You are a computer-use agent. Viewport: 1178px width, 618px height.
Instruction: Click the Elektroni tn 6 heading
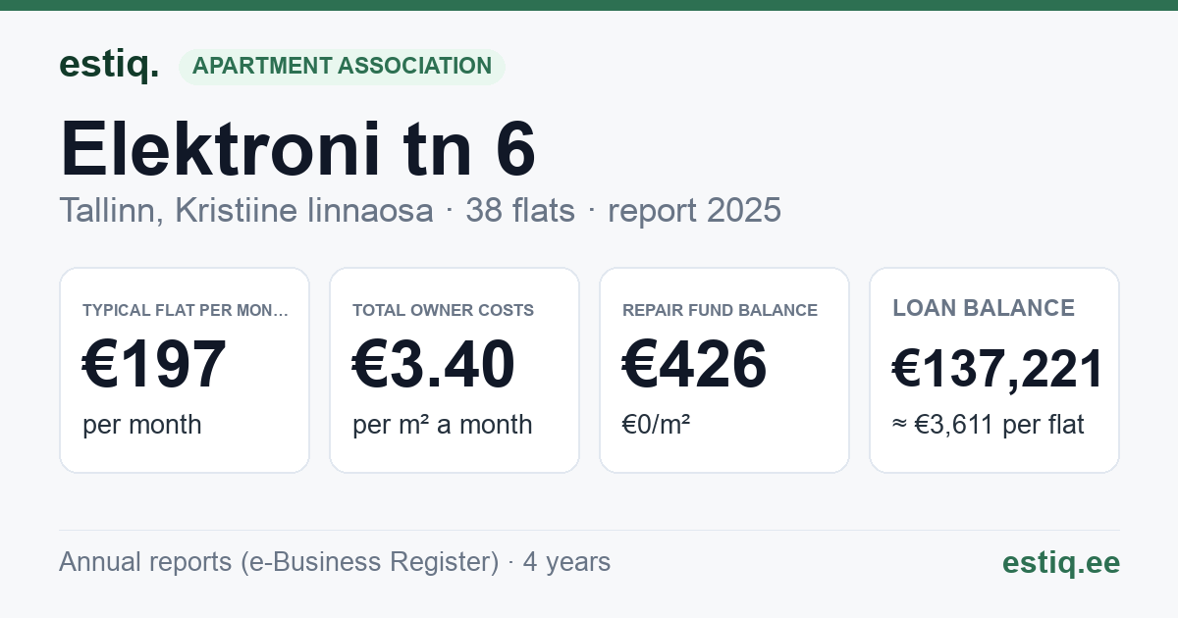298,149
